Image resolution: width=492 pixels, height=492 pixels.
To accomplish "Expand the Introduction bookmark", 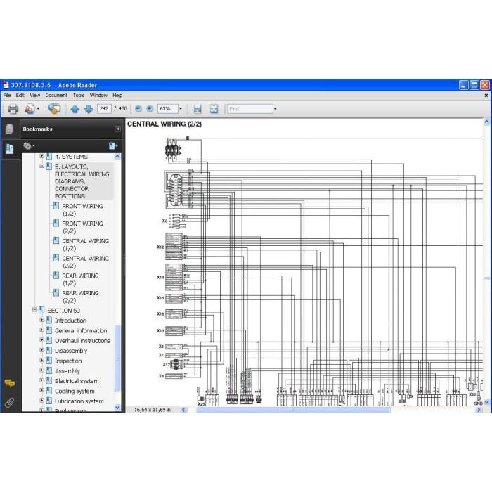I will coord(41,320).
